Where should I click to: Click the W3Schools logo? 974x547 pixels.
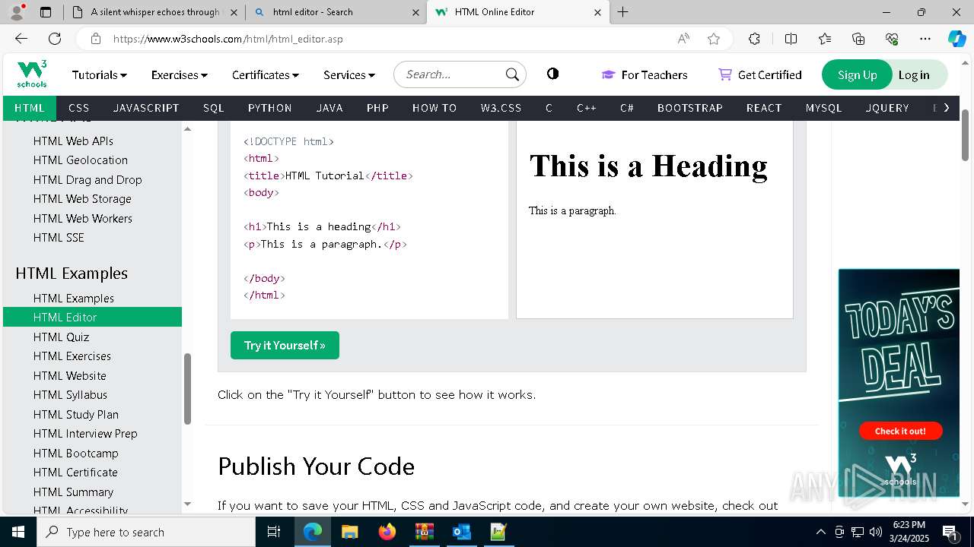pyautogui.click(x=32, y=74)
